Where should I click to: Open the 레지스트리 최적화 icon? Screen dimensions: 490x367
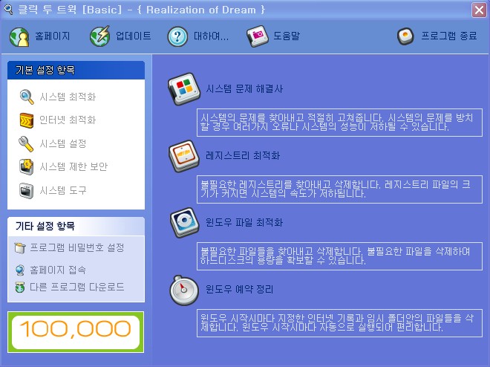tap(184, 156)
